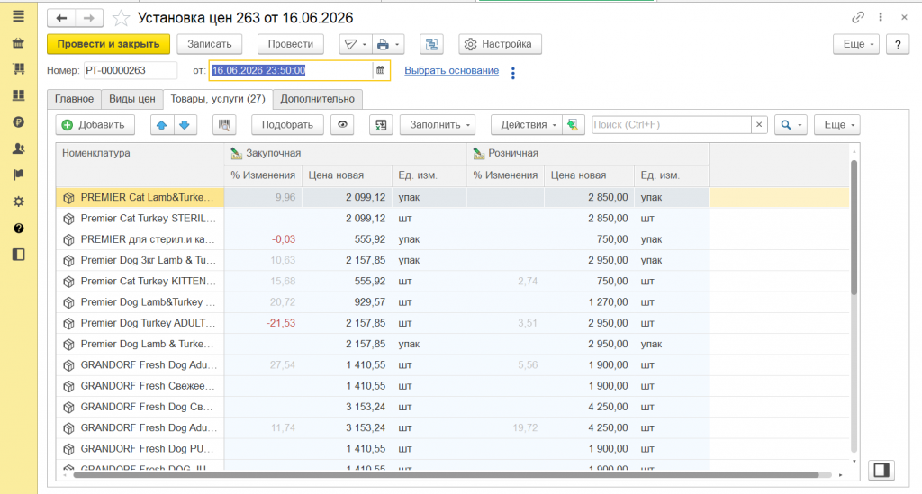Click the 929,57 purchase price cell
The width and height of the screenshot is (922, 494).
click(347, 302)
